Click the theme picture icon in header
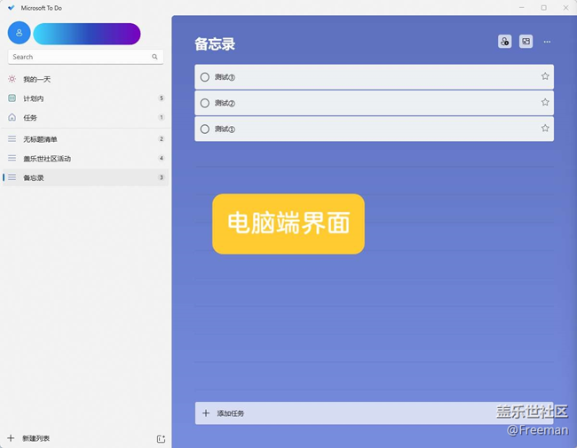This screenshot has width=577, height=448. [526, 42]
